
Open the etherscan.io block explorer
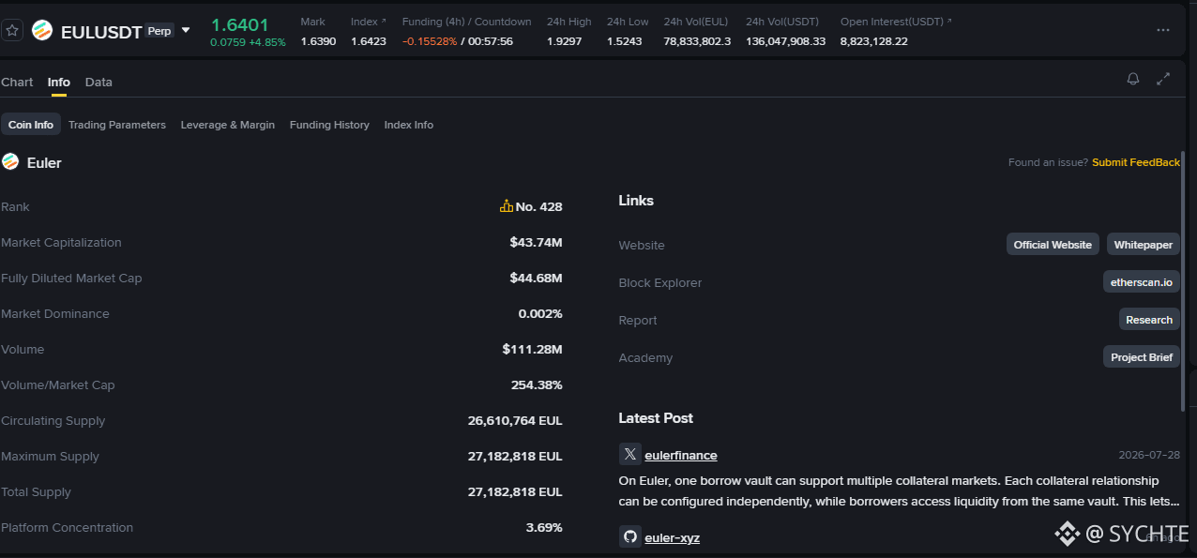[x=1142, y=282]
